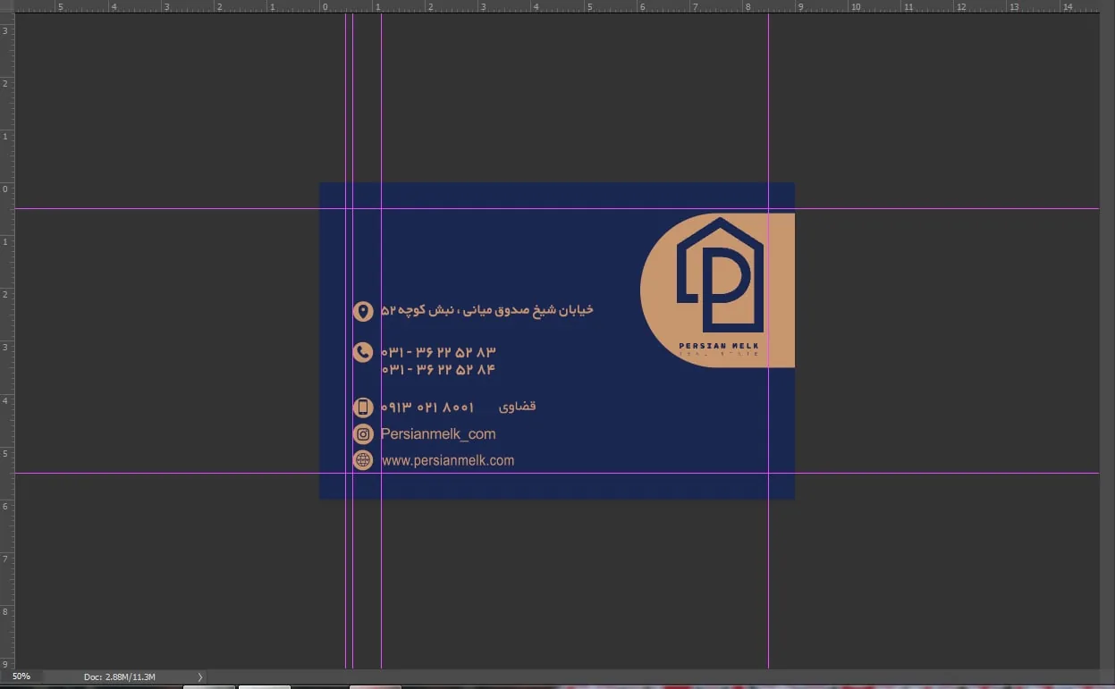Click the Instagram icon on the card
This screenshot has height=689, width=1115.
(x=363, y=434)
